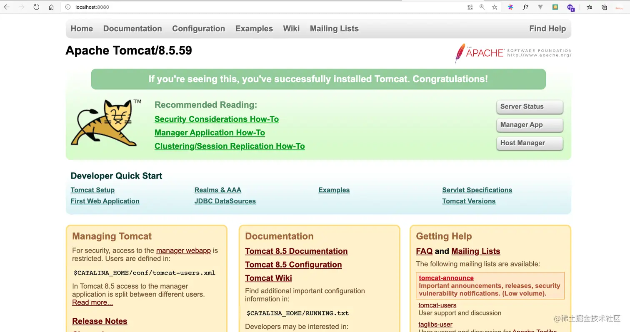
Task: Open Documentation in the nav bar
Action: tap(132, 29)
